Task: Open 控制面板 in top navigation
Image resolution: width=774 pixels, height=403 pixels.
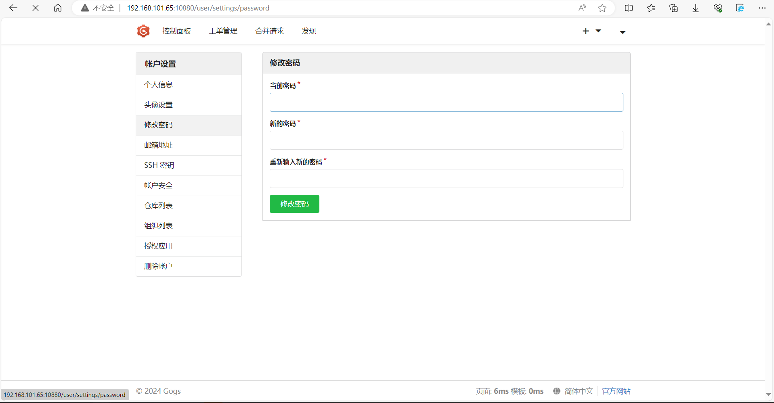Action: click(x=176, y=31)
